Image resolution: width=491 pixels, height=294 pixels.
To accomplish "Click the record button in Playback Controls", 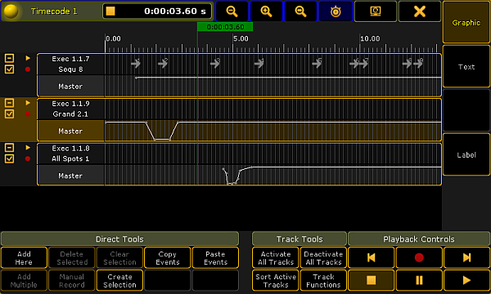I will tap(419, 257).
